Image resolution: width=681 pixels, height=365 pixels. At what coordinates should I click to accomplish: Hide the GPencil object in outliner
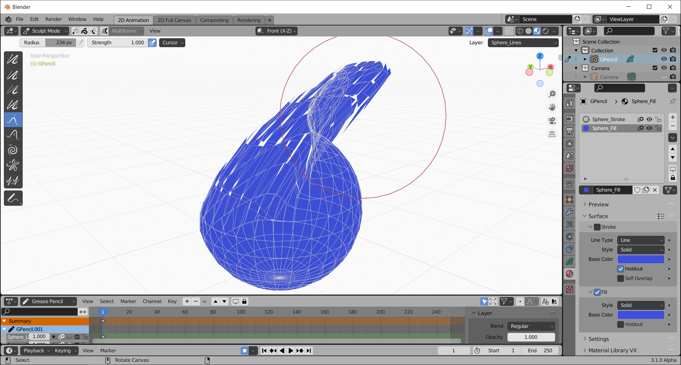[x=664, y=59]
